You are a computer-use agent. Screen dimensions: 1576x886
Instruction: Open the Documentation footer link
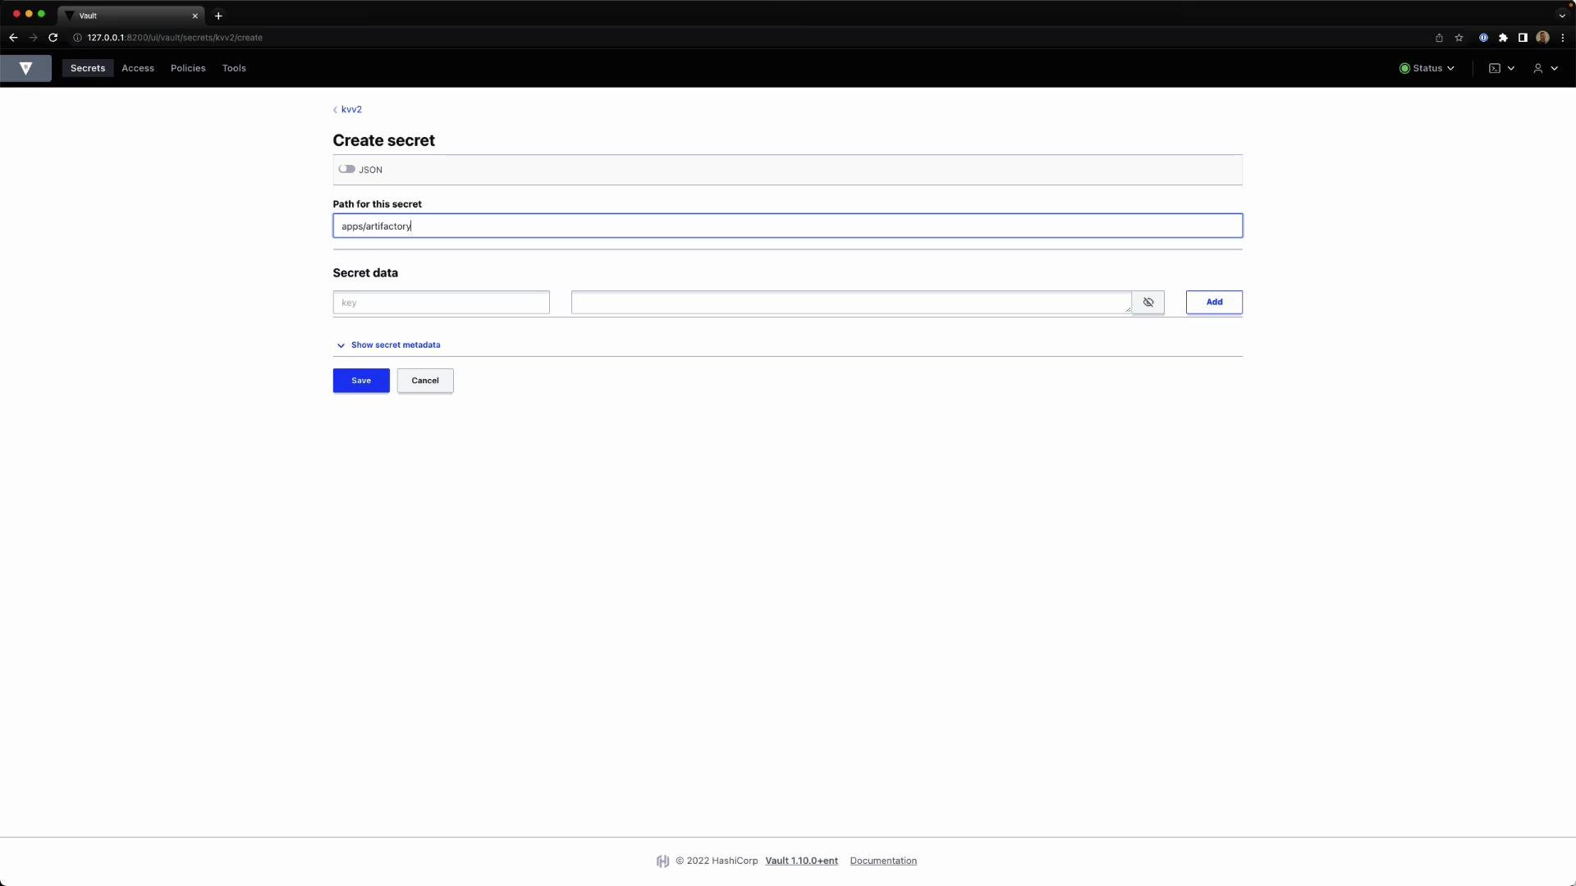883,861
